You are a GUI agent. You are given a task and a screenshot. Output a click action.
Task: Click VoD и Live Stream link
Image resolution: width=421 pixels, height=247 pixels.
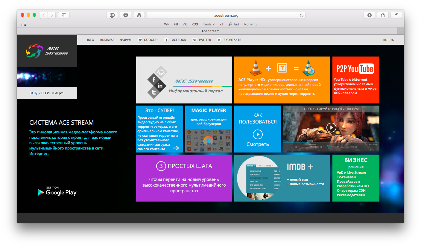[351, 173]
